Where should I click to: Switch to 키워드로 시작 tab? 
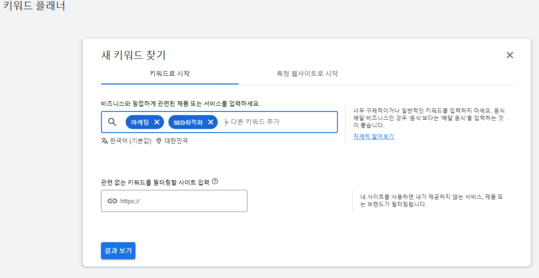pos(170,74)
